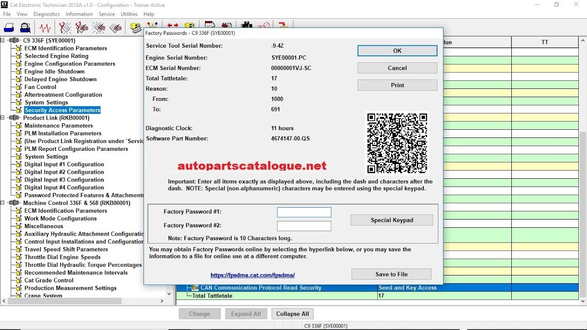Click the ECM Summary toolbar icon
The image size is (587, 330).
coord(136,28)
